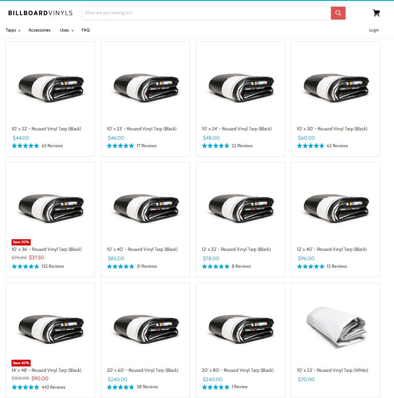Click the star rating with 443 Reviews
Viewport: 394px width, 398px height.
(x=25, y=387)
